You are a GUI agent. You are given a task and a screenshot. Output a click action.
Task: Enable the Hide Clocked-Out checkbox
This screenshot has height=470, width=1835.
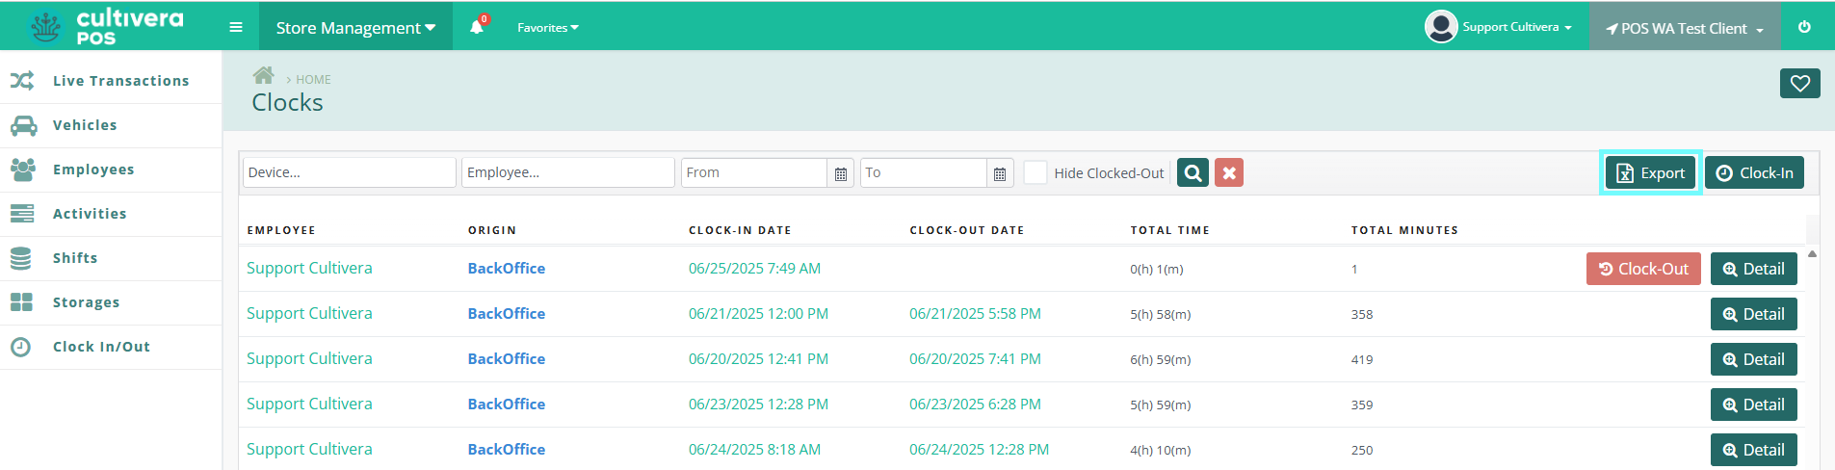click(x=1035, y=172)
